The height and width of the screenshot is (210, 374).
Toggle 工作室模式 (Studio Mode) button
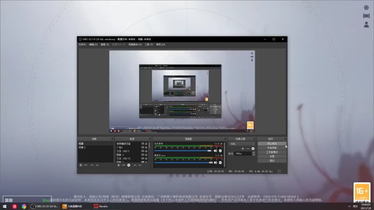point(272,152)
